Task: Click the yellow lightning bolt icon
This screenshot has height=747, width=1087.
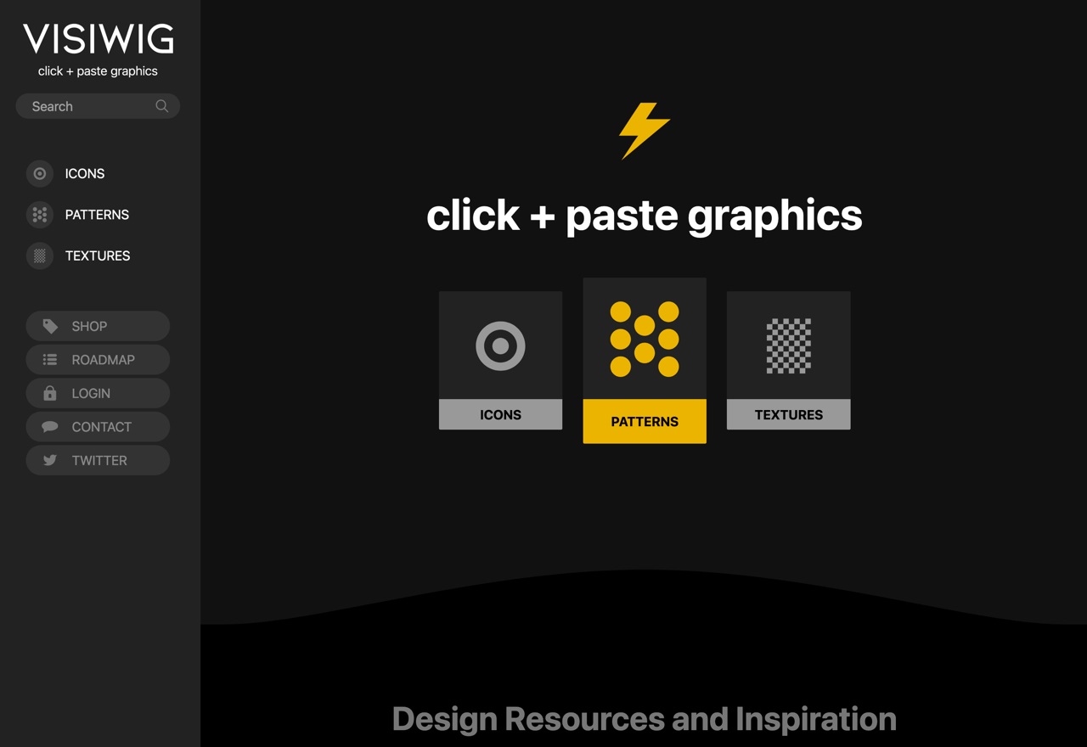Action: pos(644,131)
